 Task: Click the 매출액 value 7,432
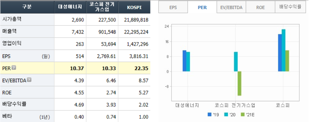[78, 32]
